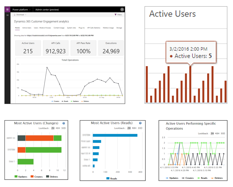The width and height of the screenshot is (233, 187).
Task: Click green Updates swatch in Changes legend
Action: tap(16, 176)
